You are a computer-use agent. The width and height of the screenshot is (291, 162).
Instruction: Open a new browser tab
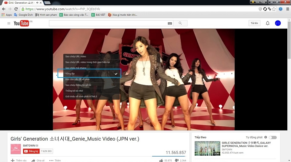point(48,3)
